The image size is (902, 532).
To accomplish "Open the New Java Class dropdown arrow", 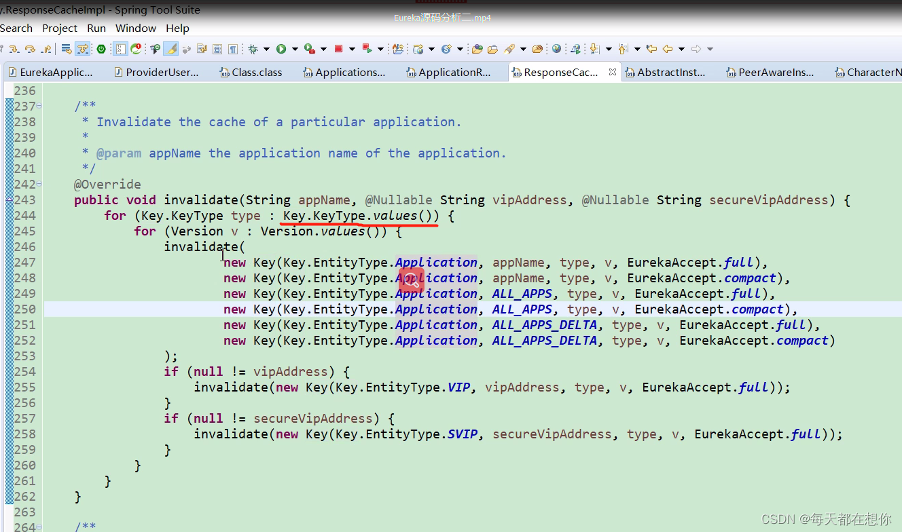I will click(431, 49).
